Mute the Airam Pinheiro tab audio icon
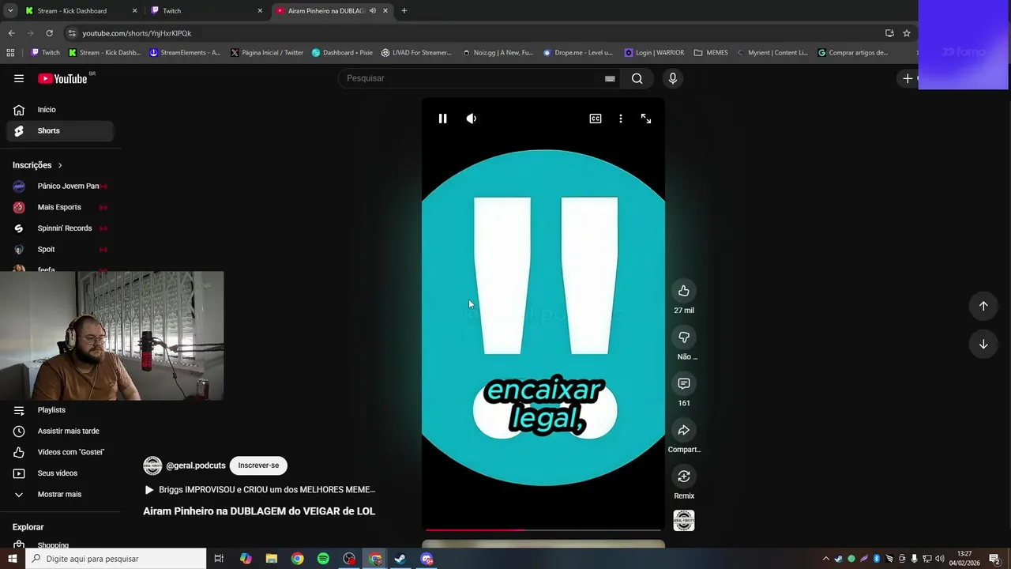1011x569 pixels. coord(373,11)
